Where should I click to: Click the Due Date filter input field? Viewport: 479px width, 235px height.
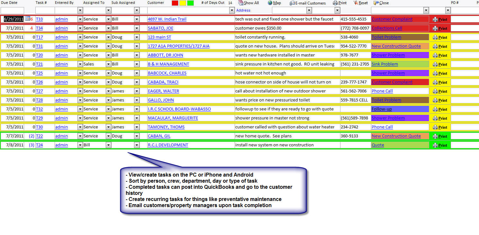pos(12,11)
